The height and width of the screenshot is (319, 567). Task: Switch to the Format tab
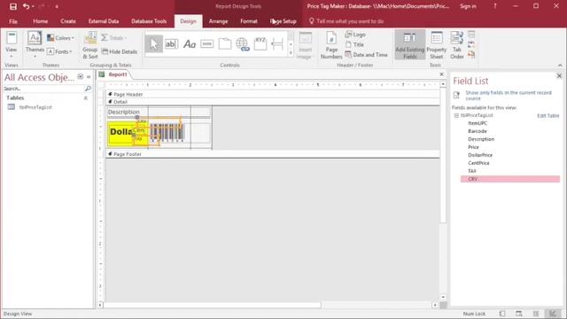249,21
